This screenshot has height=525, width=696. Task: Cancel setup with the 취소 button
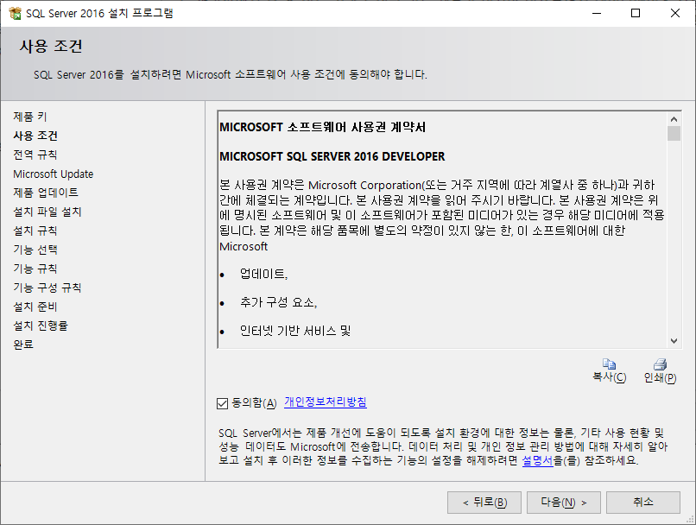pos(643,503)
